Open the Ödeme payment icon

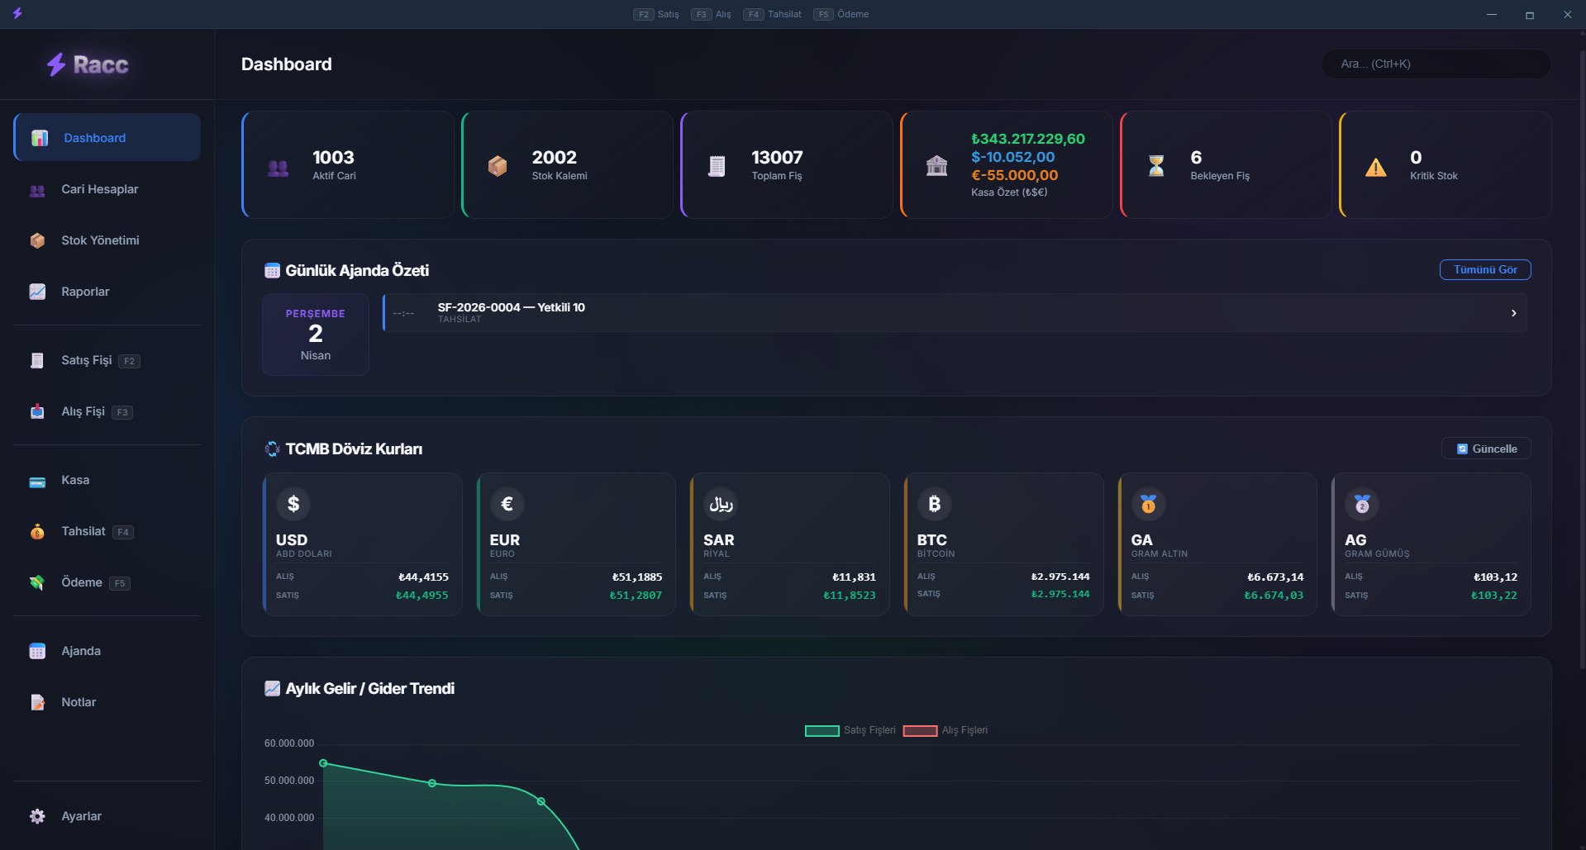pos(37,582)
